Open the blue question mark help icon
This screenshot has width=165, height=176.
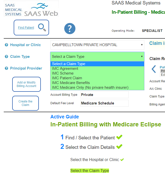click(x=70, y=29)
